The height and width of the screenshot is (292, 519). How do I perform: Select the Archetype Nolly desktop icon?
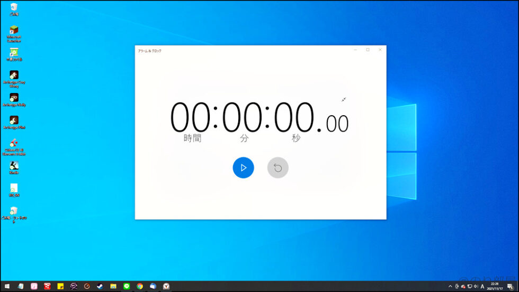[x=14, y=100]
